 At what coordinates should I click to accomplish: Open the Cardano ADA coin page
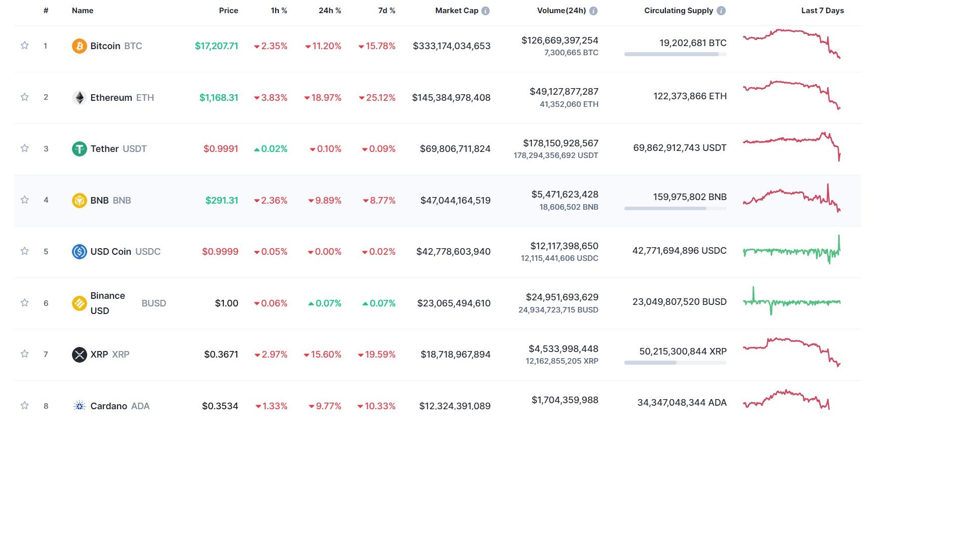[120, 406]
